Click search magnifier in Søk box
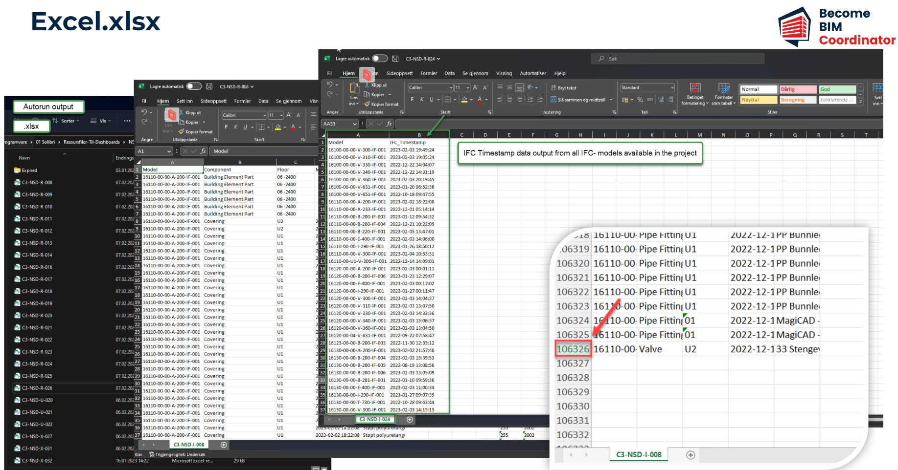 point(601,59)
